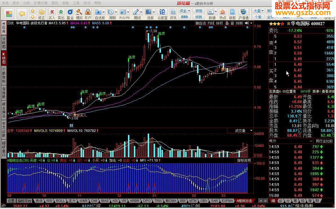Select the 分时图 sidebar tab
The height and width of the screenshot is (209, 336).
[4, 43]
